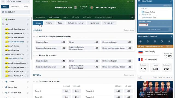175x98 pixels.
Task: Star Англия. Кубок. Квали league
Action: pyautogui.click(x=28, y=29)
